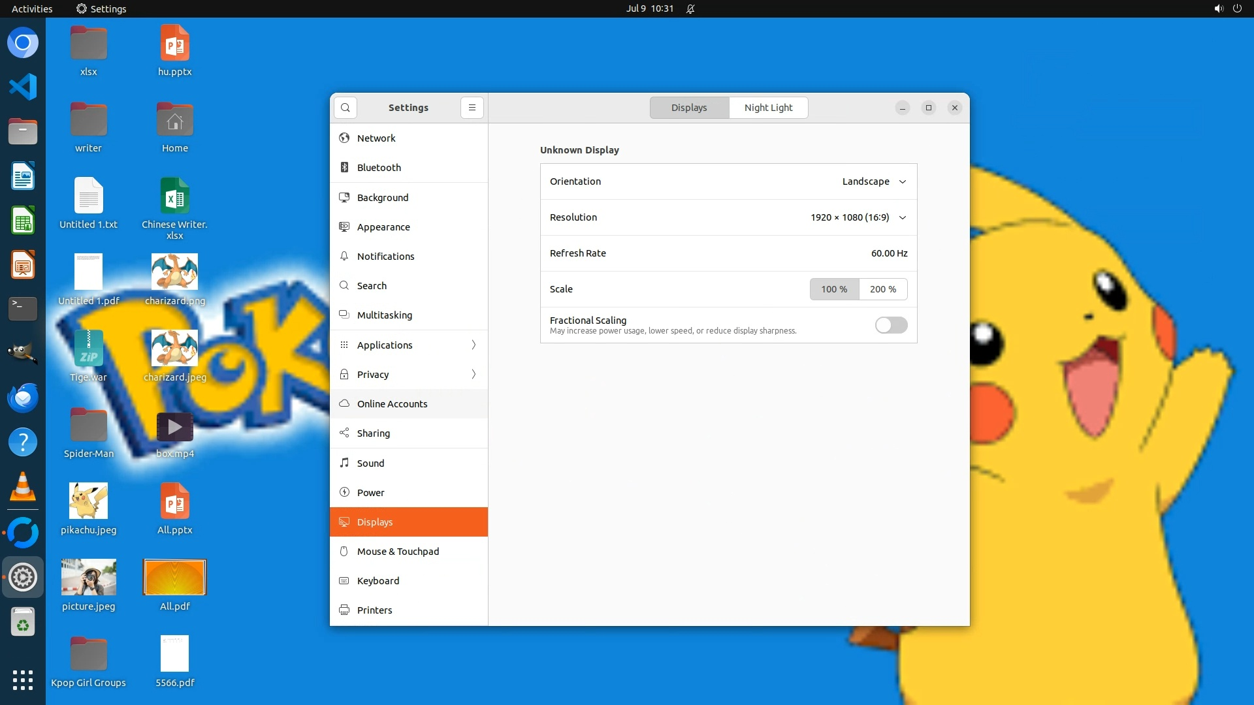The height and width of the screenshot is (705, 1254).
Task: Open the charizard.png desktop thumbnail
Action: [174, 272]
